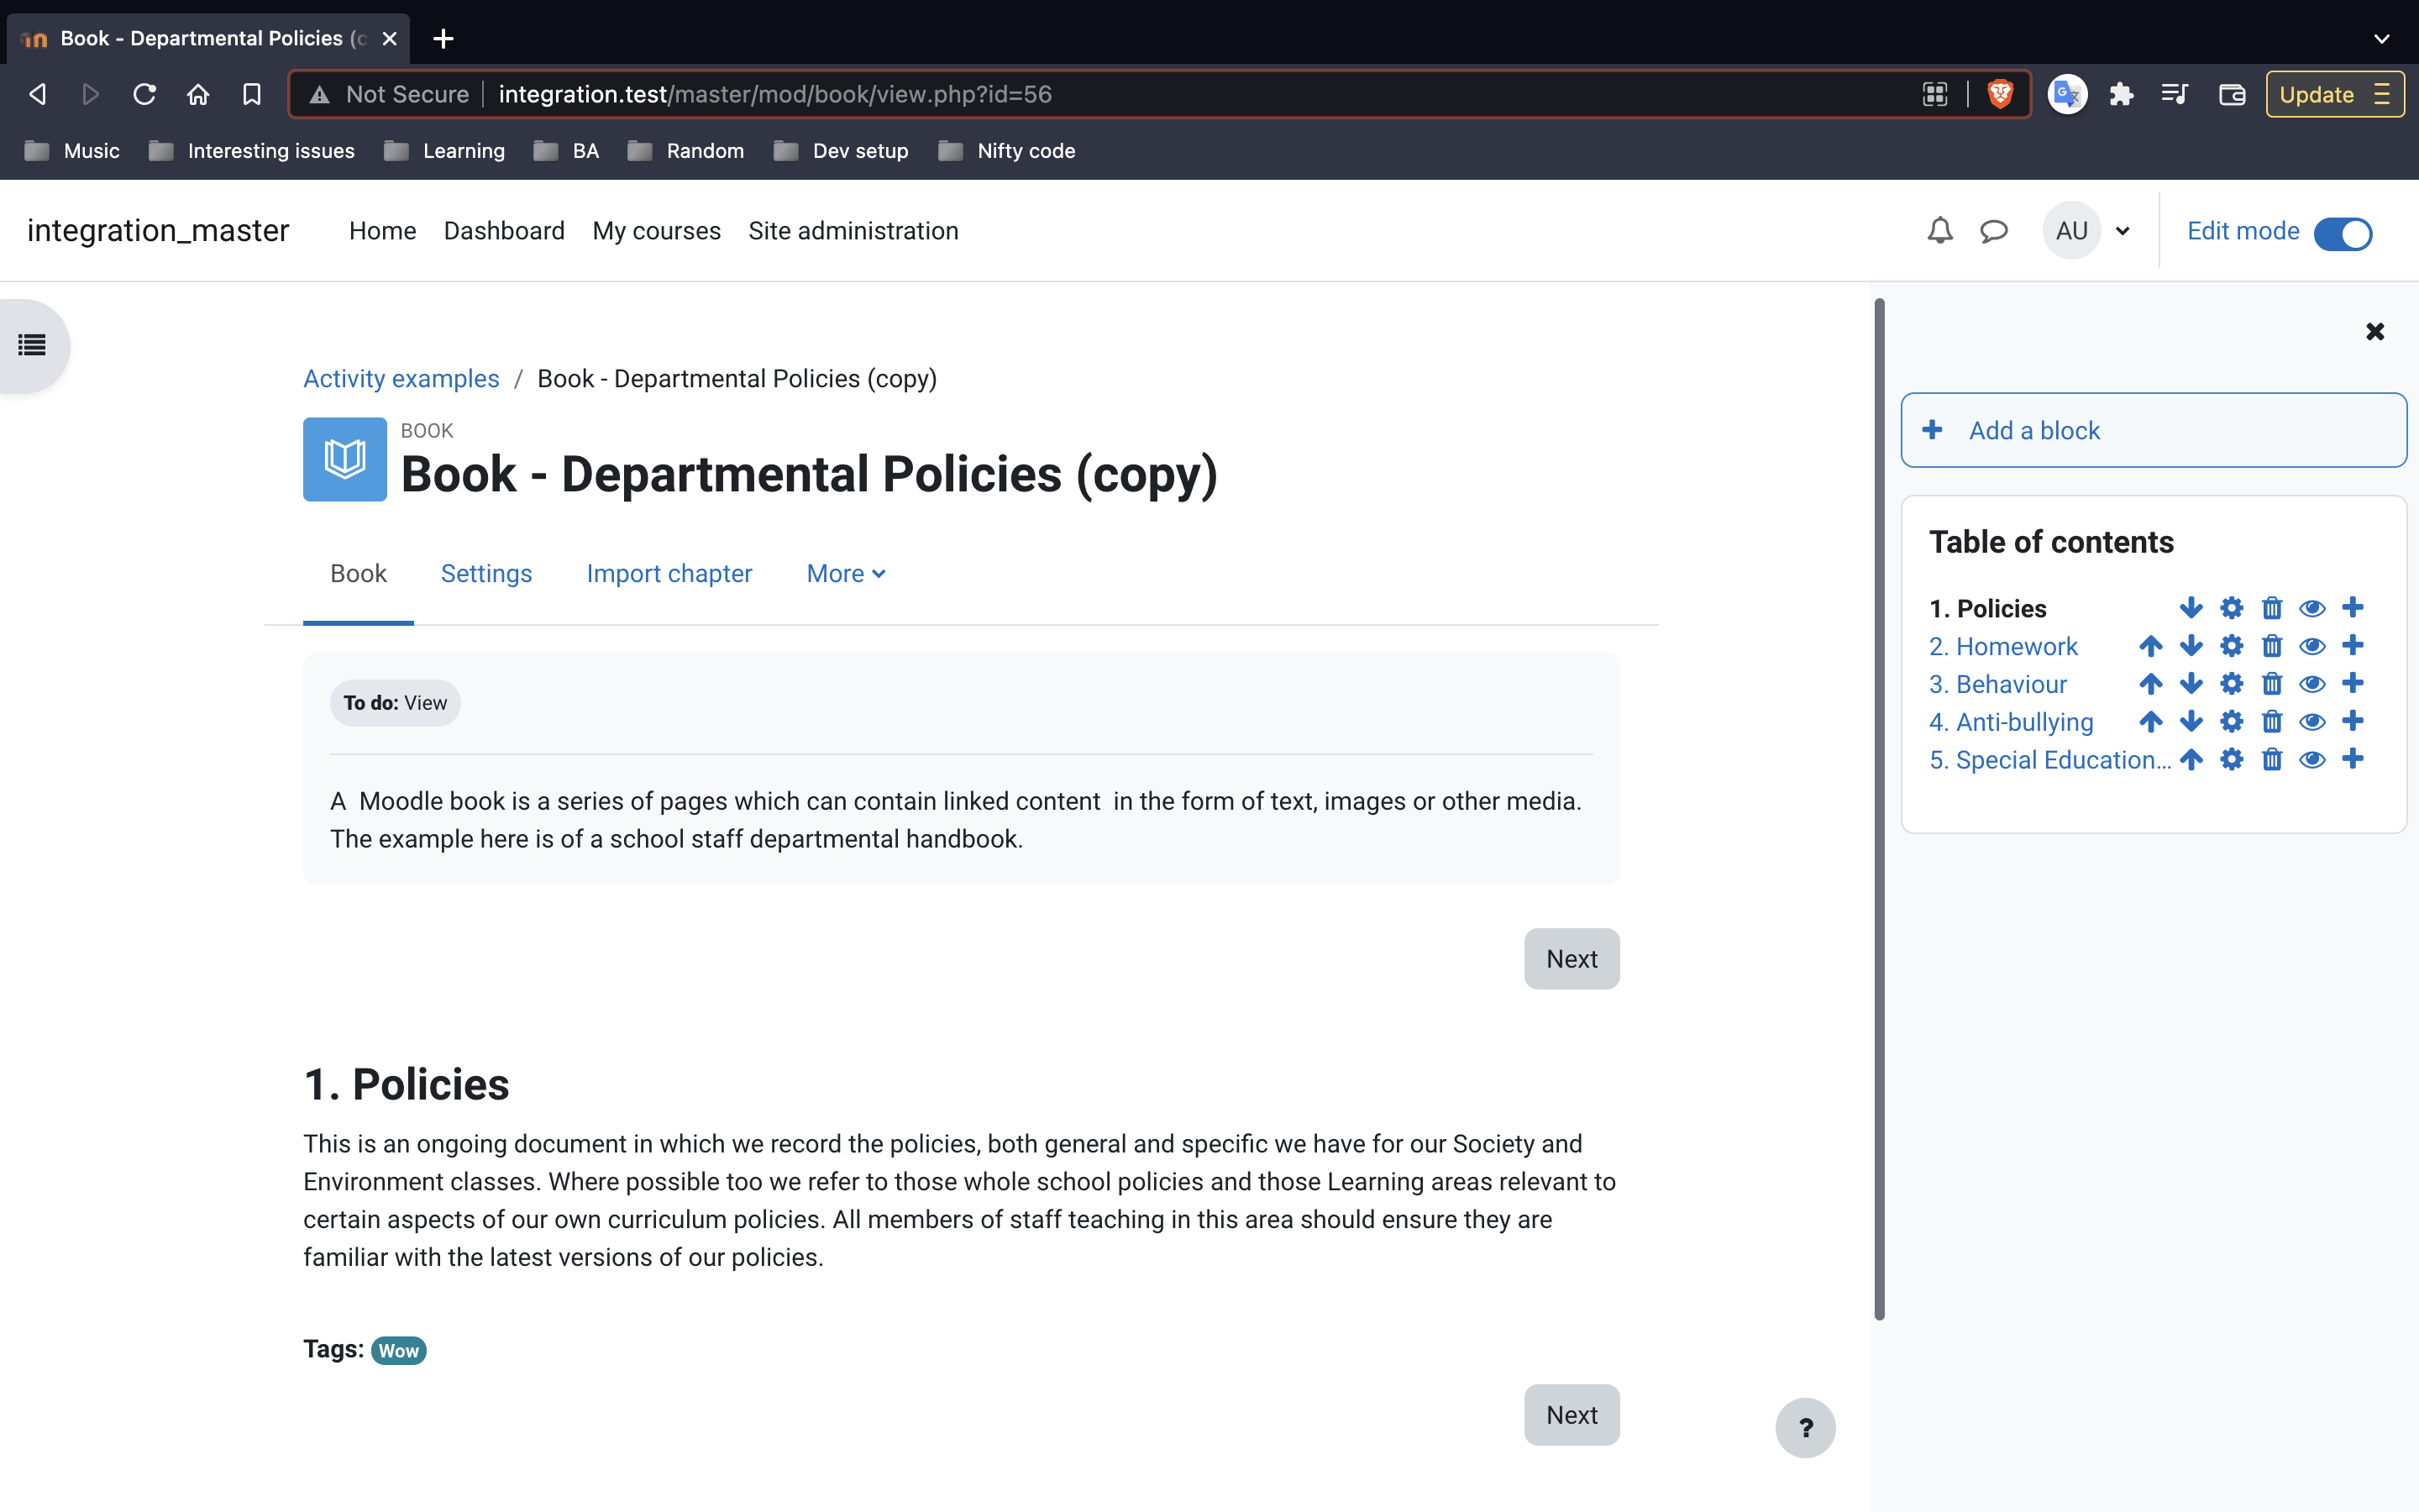Open the Brave Shields lion icon
The height and width of the screenshot is (1512, 2419).
(x=2000, y=94)
